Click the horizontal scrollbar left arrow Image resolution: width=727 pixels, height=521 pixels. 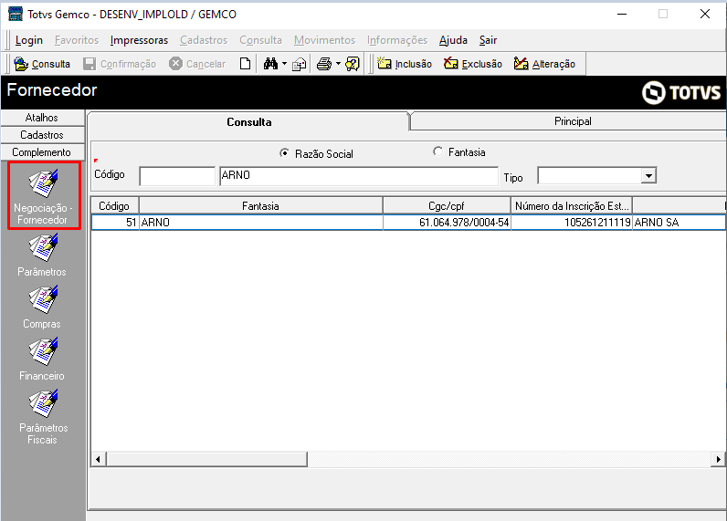98,459
